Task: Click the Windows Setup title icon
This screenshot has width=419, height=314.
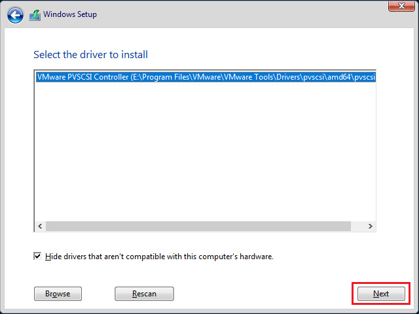Action: coord(35,14)
